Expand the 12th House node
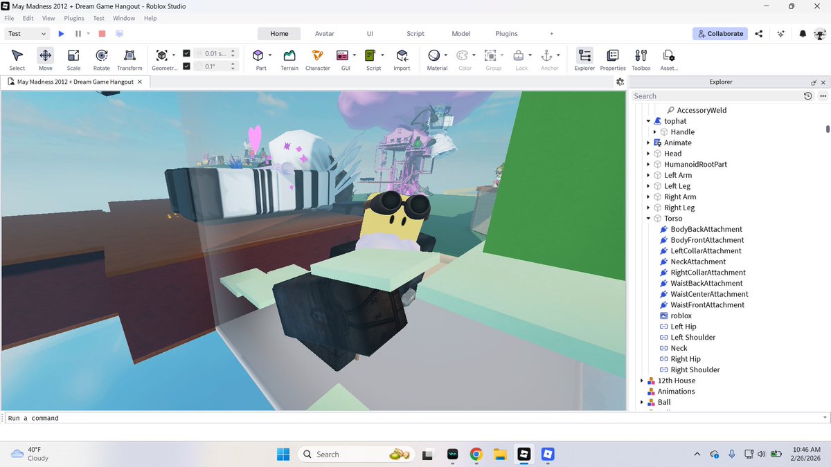 pyautogui.click(x=642, y=381)
